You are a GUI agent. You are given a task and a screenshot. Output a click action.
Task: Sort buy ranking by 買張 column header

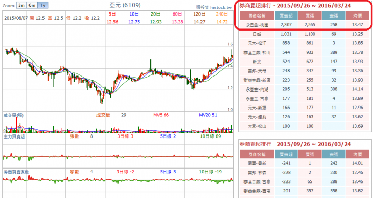point(310,16)
